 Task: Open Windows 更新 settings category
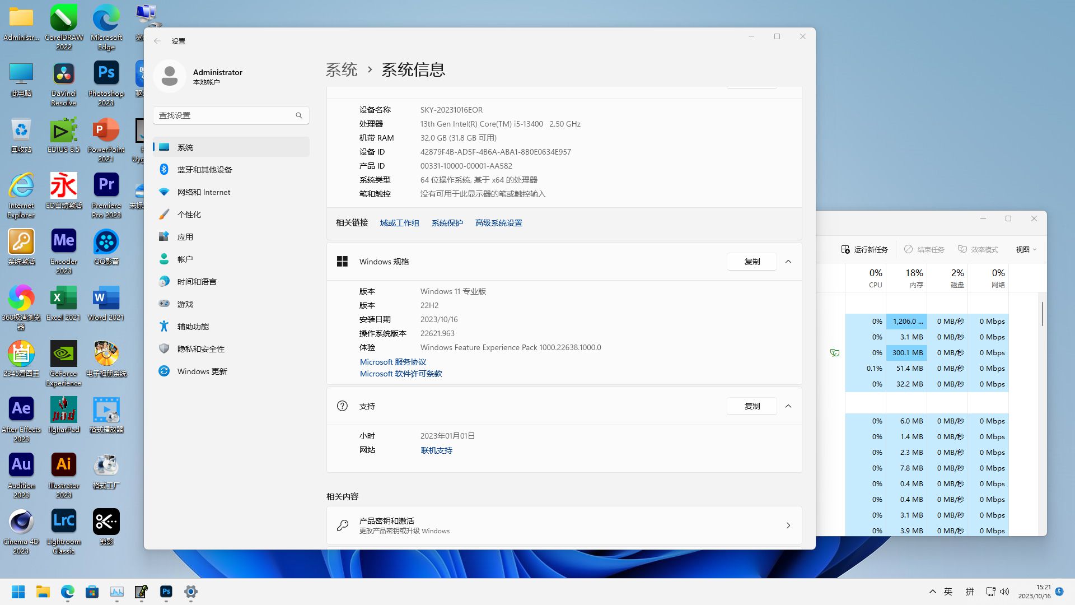point(231,371)
